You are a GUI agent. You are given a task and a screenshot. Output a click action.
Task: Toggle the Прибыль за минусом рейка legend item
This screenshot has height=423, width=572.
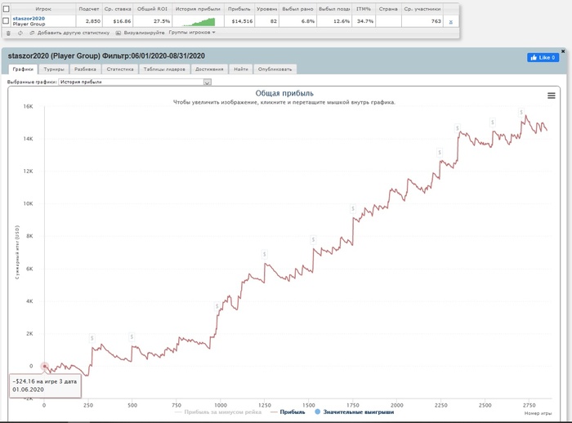(x=218, y=412)
